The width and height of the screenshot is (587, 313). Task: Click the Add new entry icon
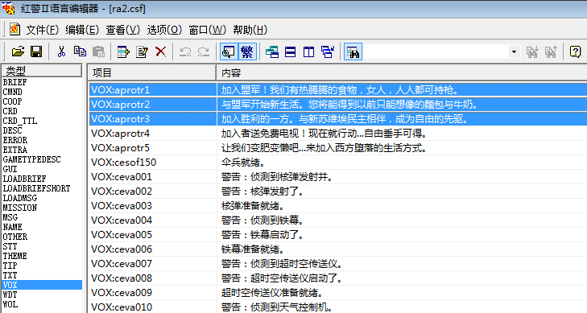tap(123, 51)
